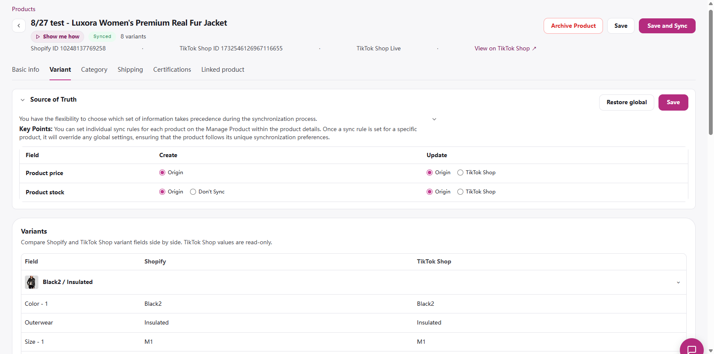This screenshot has height=354, width=714.
Task: Click the Synced status badge
Action: (102, 37)
